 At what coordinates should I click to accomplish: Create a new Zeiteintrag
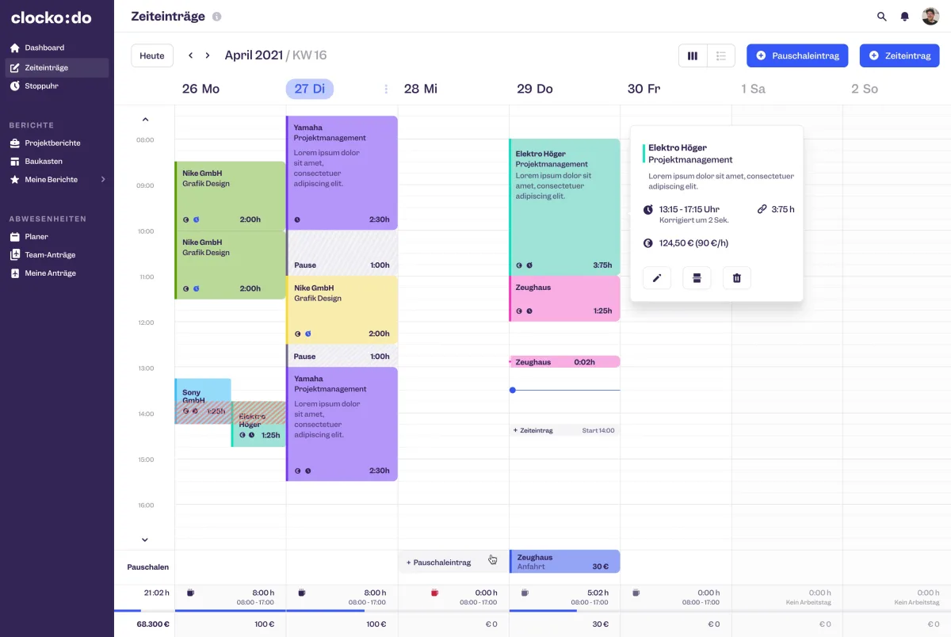899,55
